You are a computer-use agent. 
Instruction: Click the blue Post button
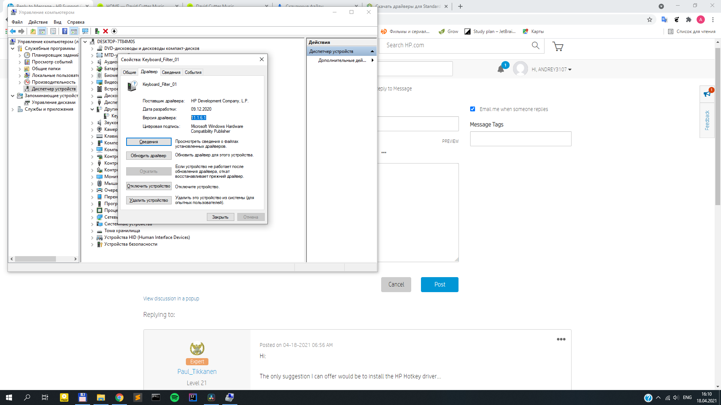(x=439, y=285)
